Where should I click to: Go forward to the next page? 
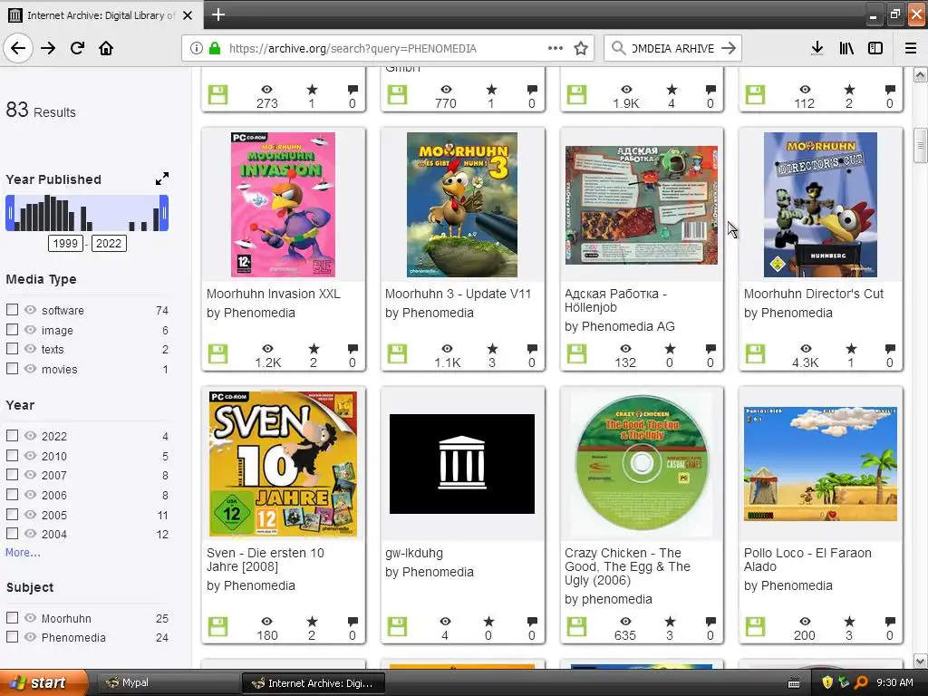click(x=48, y=48)
